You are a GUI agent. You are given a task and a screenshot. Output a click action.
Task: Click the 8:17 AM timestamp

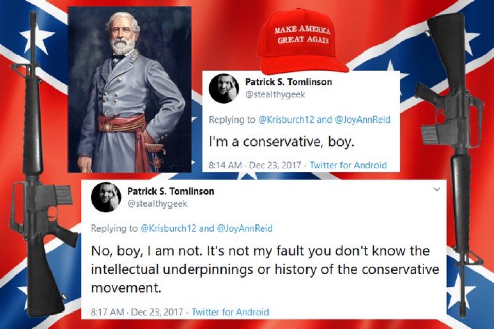click(107, 312)
